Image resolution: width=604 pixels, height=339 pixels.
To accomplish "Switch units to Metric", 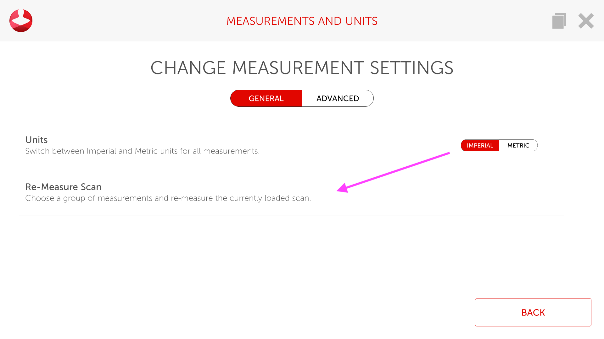I will pyautogui.click(x=518, y=146).
